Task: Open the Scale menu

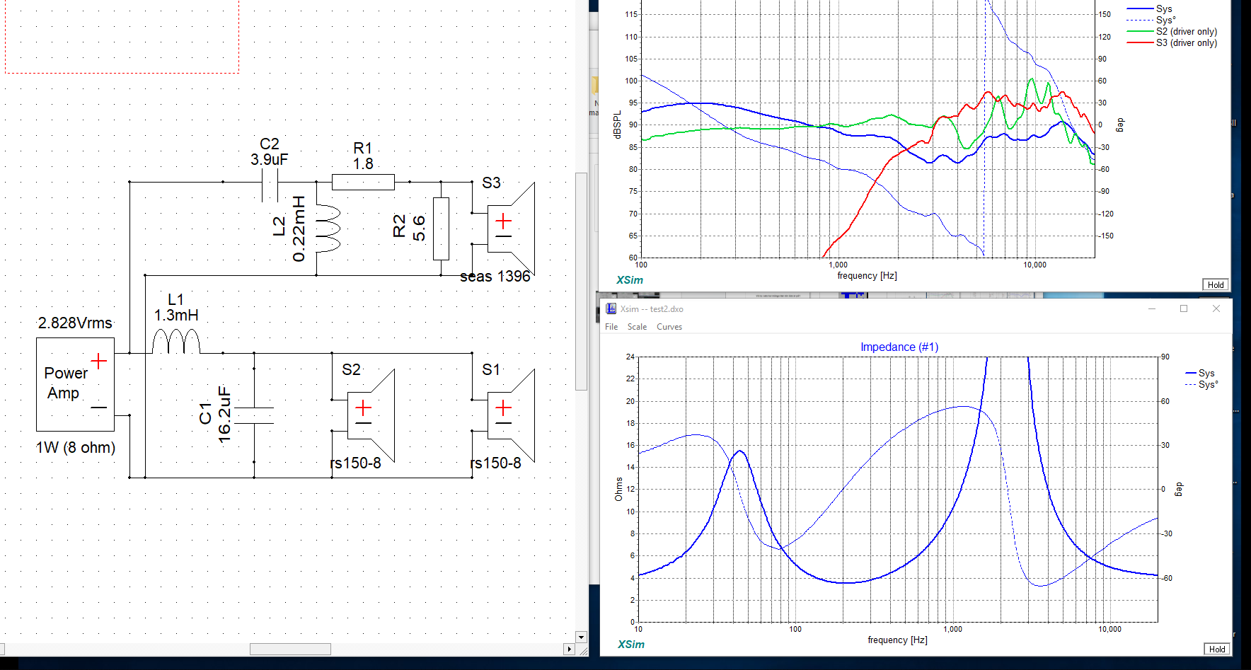Action: [x=637, y=327]
